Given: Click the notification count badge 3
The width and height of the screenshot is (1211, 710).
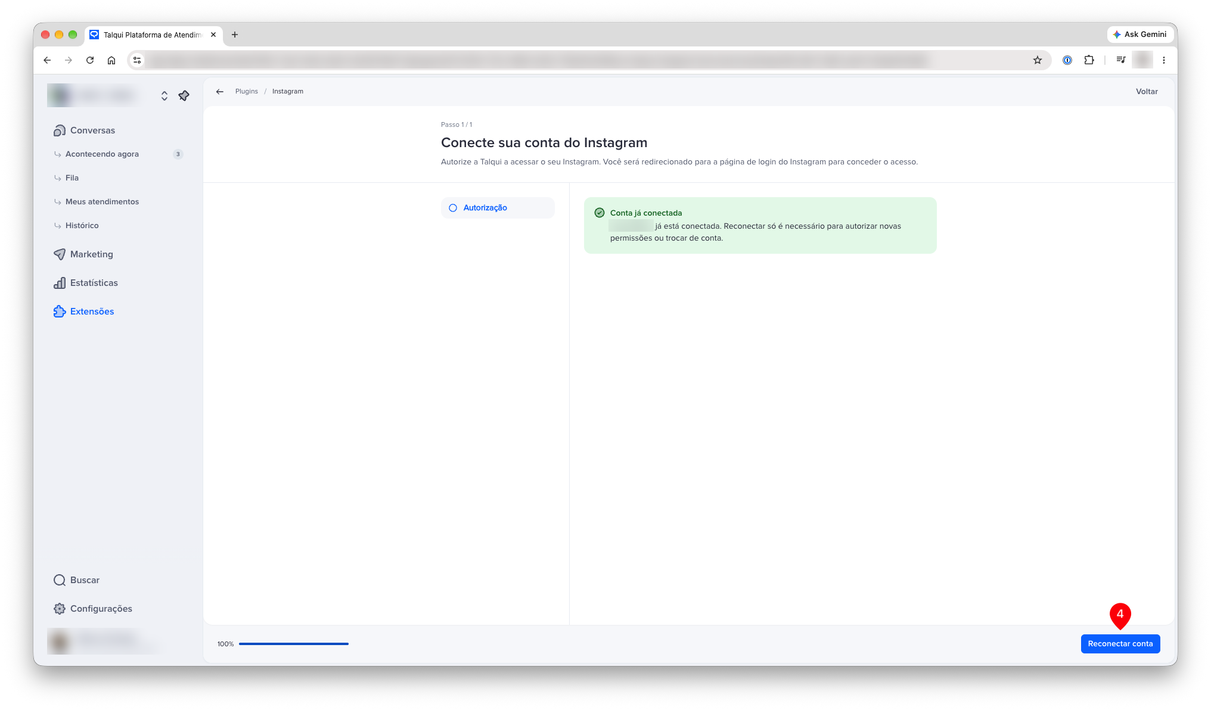Looking at the screenshot, I should 178,154.
